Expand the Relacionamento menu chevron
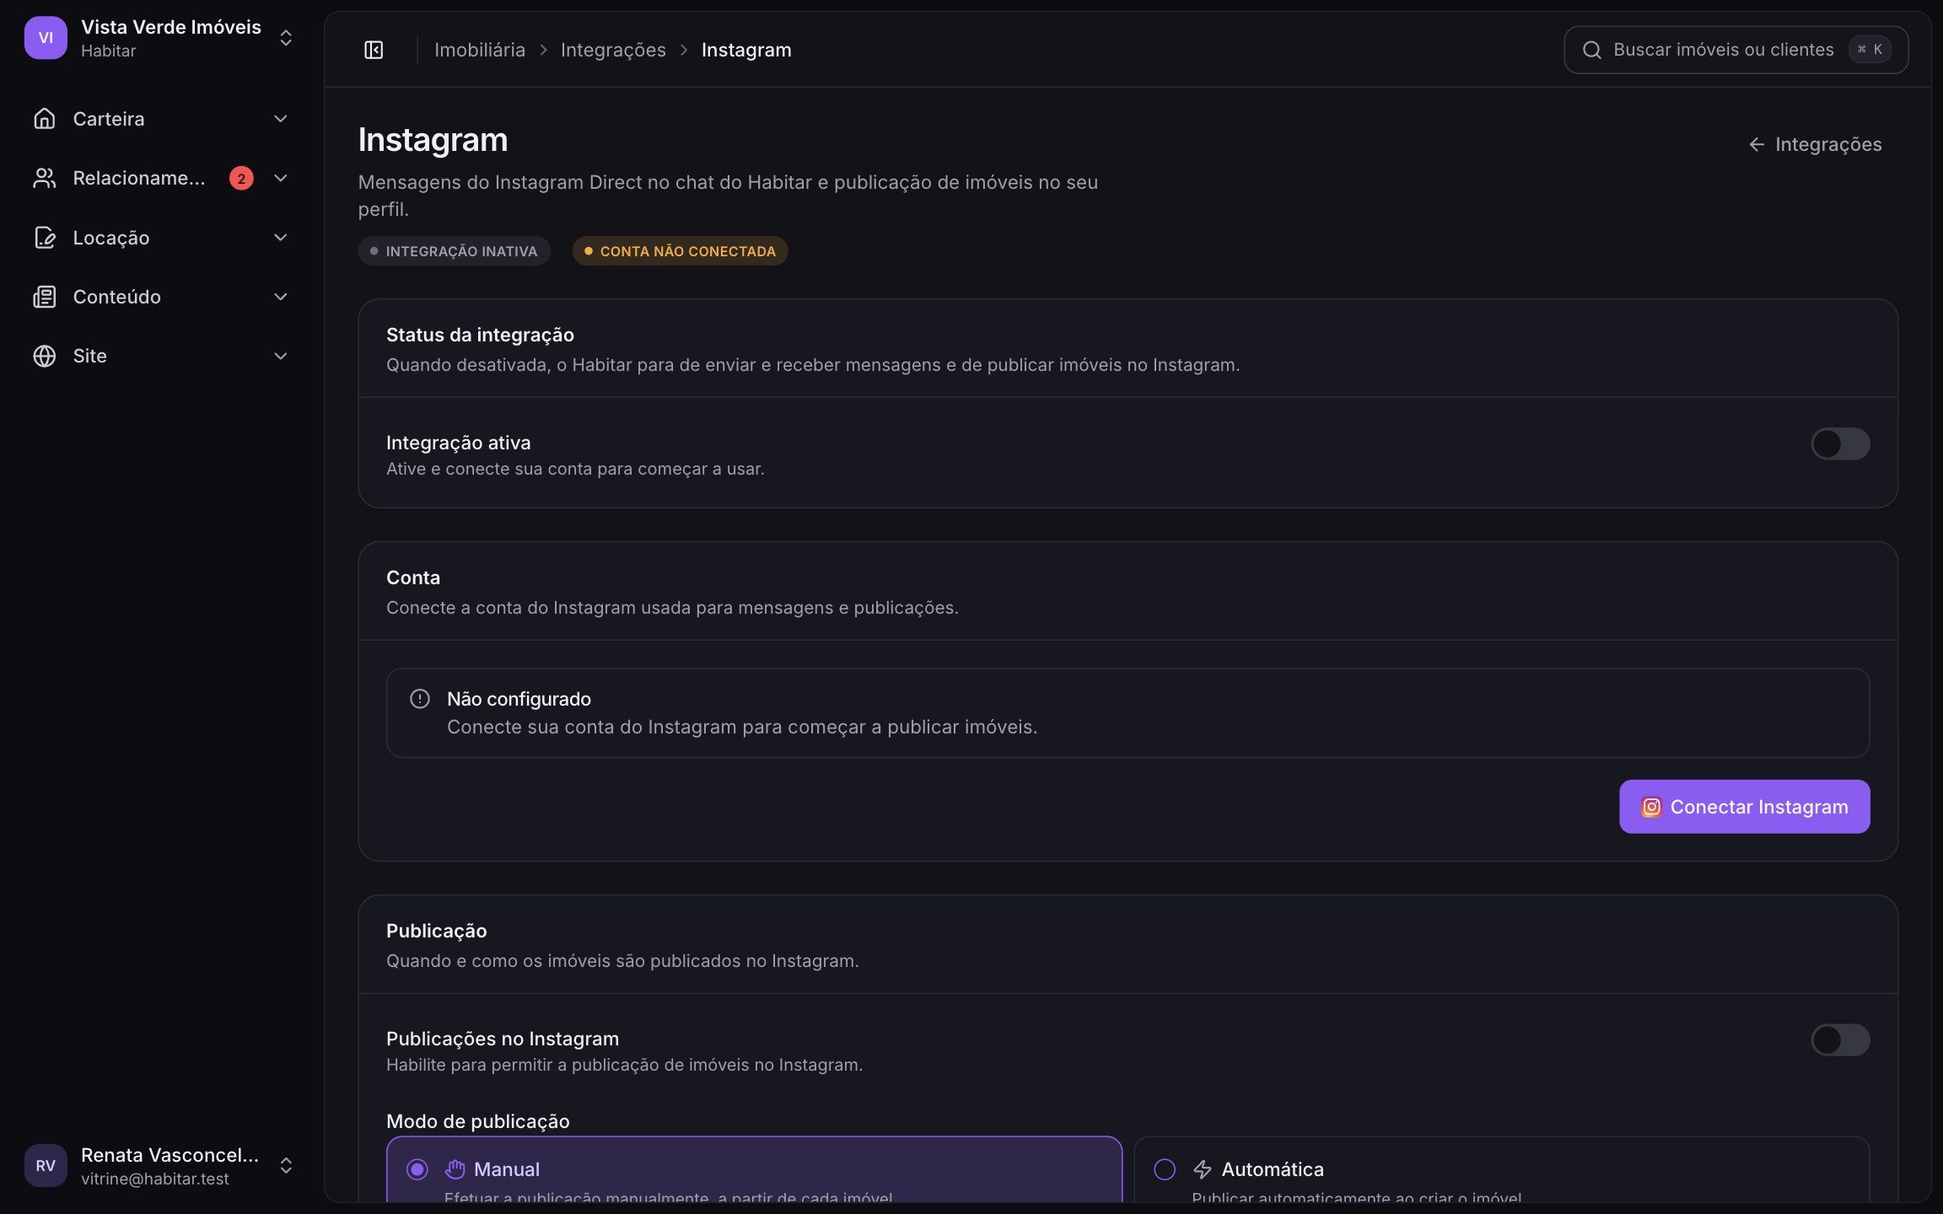Image resolution: width=1943 pixels, height=1214 pixels. click(x=281, y=178)
